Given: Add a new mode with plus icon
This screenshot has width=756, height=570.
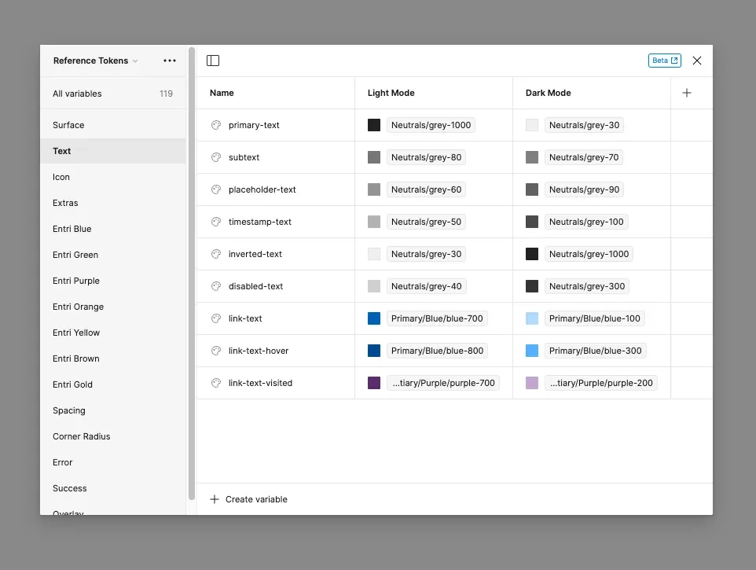Looking at the screenshot, I should (x=687, y=93).
